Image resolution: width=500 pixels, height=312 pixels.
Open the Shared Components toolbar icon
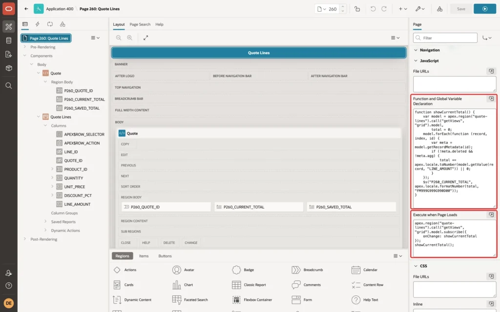click(x=439, y=9)
